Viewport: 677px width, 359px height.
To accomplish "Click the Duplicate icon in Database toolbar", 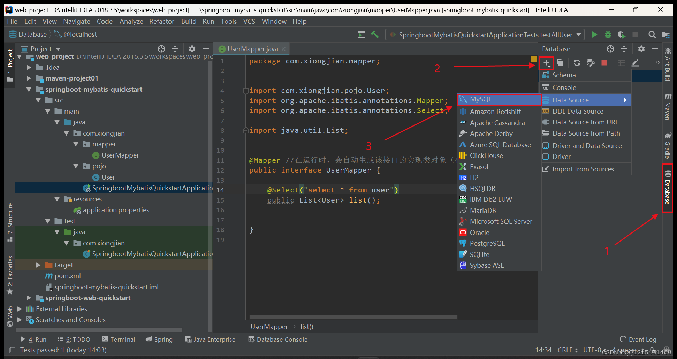I will [x=560, y=63].
